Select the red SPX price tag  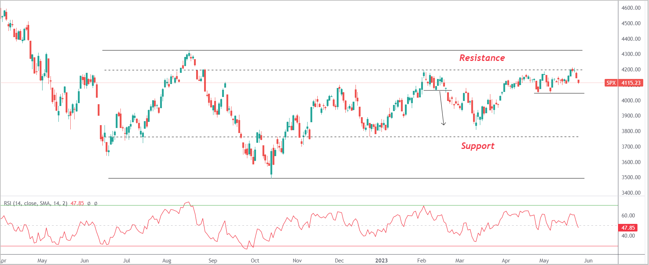coord(611,83)
